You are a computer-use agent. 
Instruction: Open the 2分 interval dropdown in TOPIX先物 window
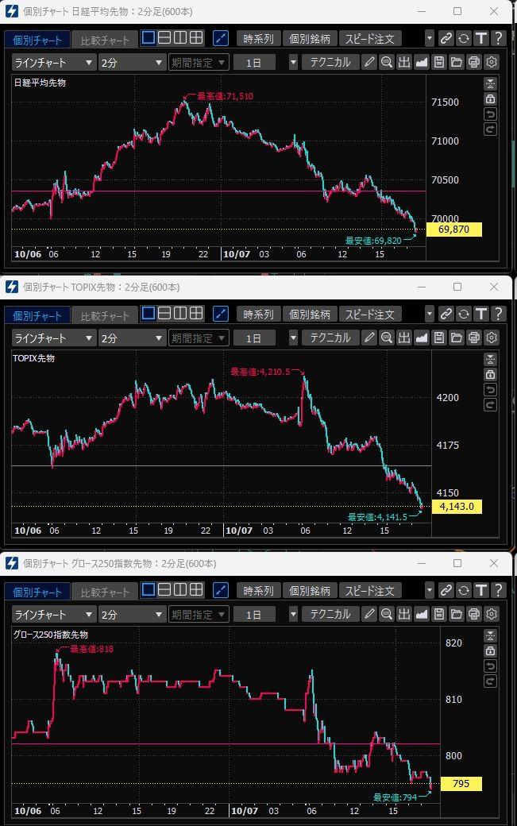pos(132,338)
